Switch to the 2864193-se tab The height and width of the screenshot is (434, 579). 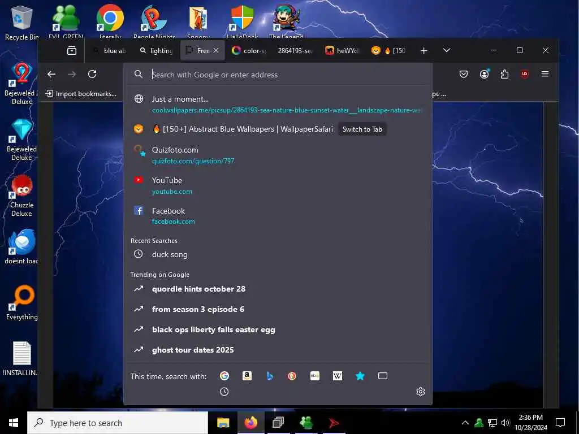click(295, 50)
